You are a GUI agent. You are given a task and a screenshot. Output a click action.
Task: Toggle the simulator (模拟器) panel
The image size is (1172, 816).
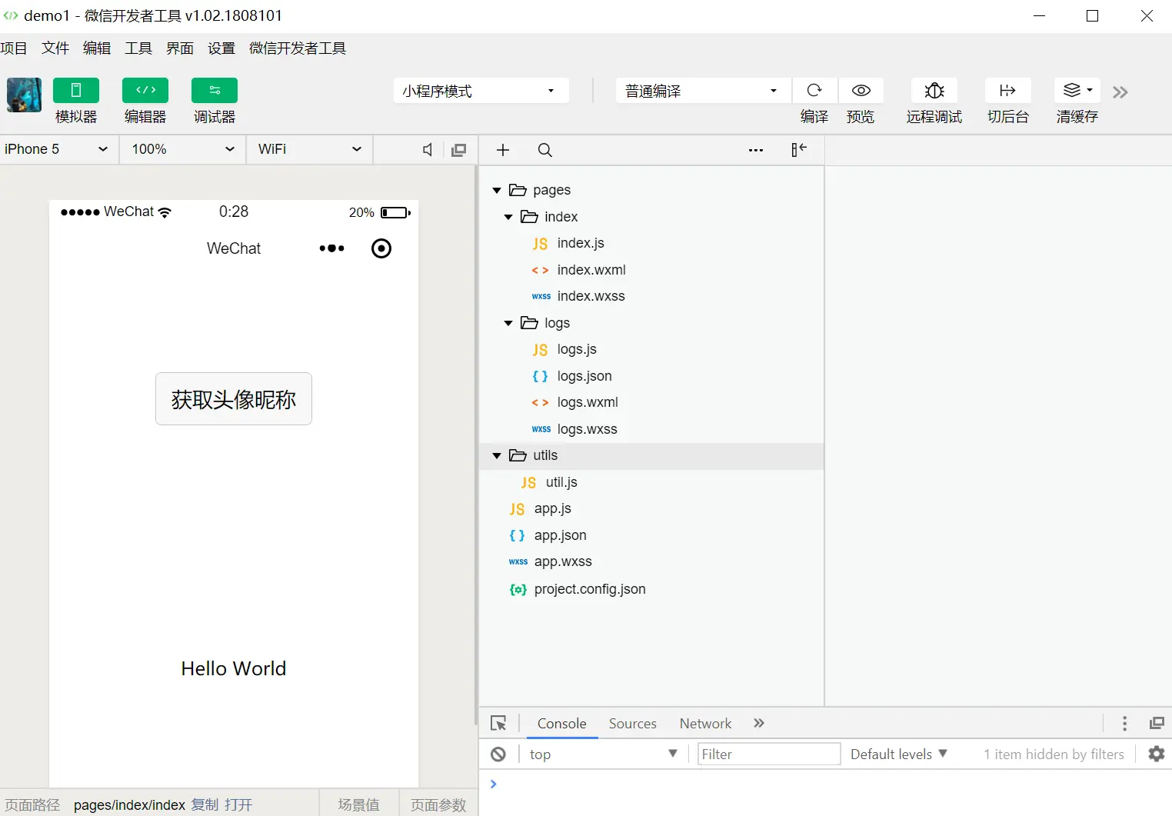pos(76,91)
